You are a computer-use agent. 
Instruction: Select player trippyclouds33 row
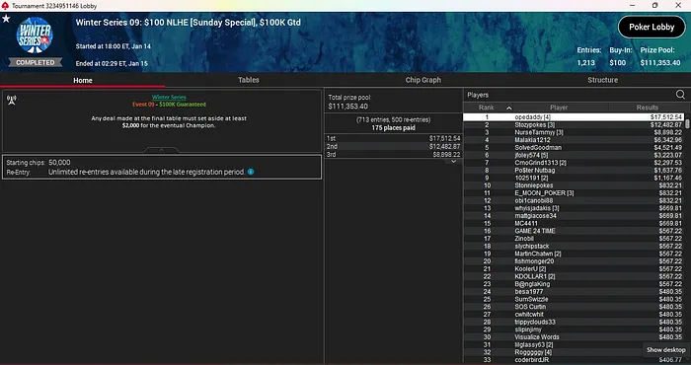[x=574, y=322]
